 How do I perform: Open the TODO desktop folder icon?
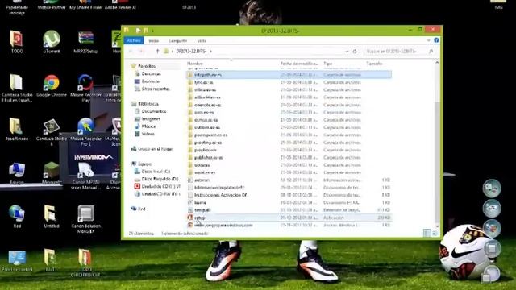pos(16,41)
